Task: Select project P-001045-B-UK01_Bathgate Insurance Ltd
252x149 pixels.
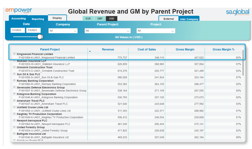Action: [44, 137]
